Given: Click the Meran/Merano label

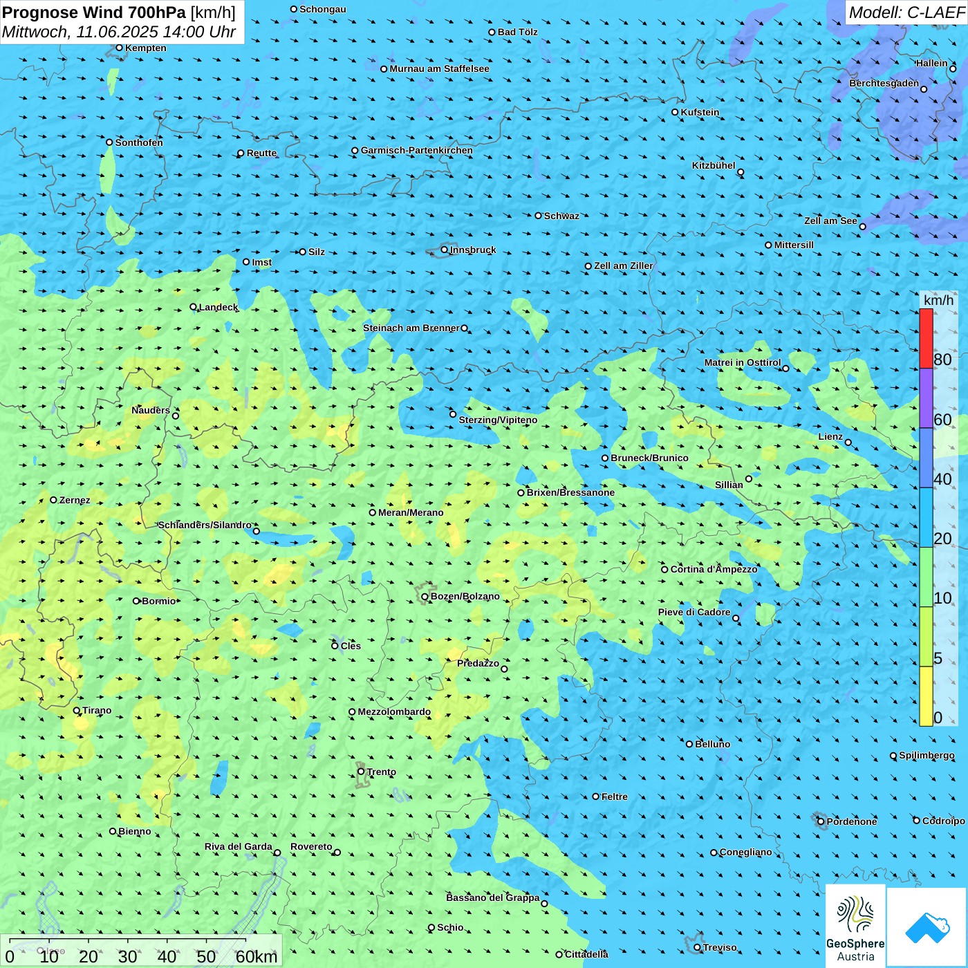Looking at the screenshot, I should [x=411, y=512].
